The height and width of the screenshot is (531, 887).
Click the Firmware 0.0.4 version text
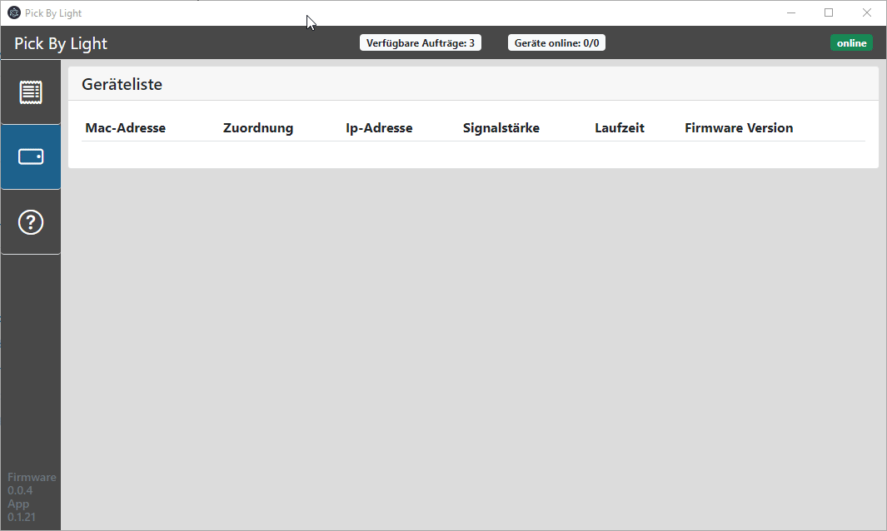coord(31,484)
